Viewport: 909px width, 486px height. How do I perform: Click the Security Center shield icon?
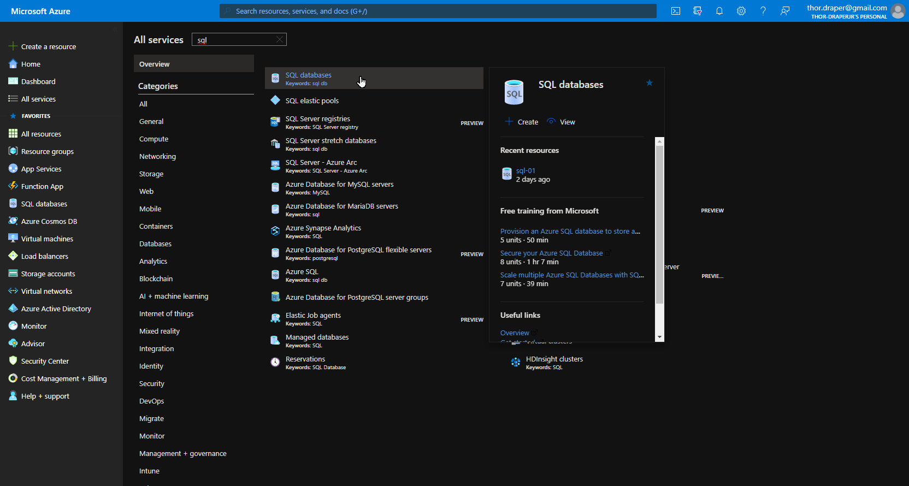pos(13,361)
